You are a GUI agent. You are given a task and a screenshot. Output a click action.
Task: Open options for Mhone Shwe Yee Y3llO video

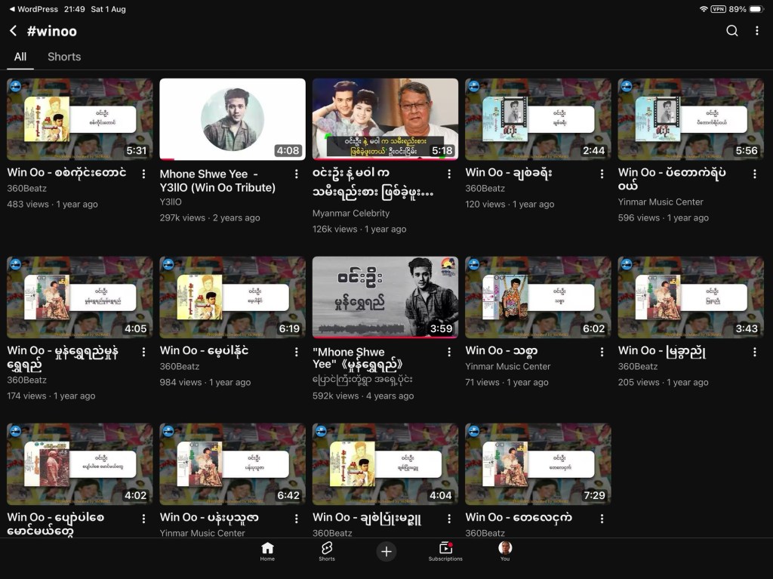pyautogui.click(x=296, y=174)
